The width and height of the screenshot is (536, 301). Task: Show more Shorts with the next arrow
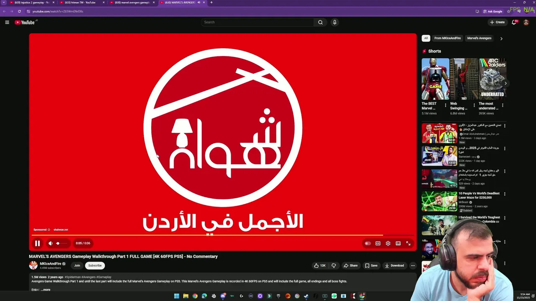pyautogui.click(x=505, y=83)
